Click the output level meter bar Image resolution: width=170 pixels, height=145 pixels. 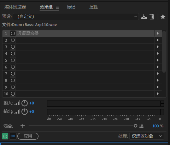(x=105, y=112)
